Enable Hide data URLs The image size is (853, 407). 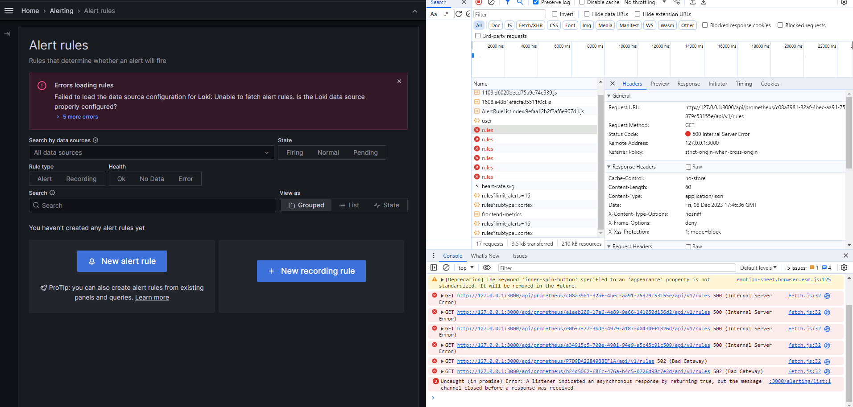click(587, 14)
